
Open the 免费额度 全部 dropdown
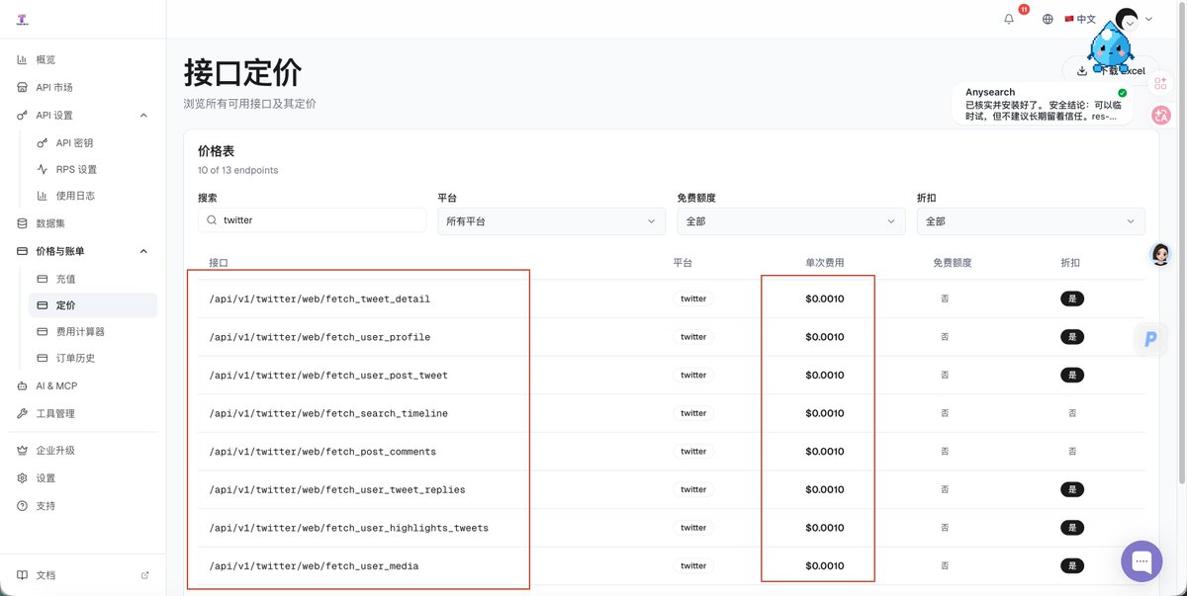(x=790, y=221)
